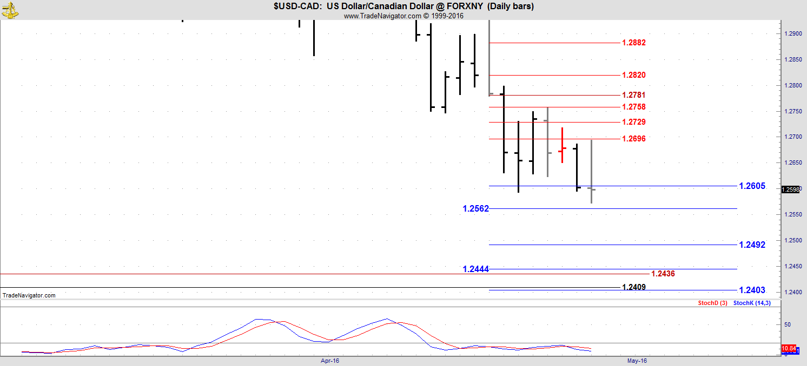This screenshot has height=366, width=807.
Task: Click the May-16 date axis label
Action: [x=637, y=360]
